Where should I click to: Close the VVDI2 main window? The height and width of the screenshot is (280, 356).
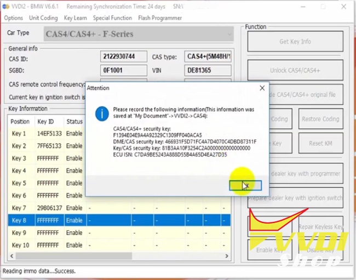click(x=343, y=7)
